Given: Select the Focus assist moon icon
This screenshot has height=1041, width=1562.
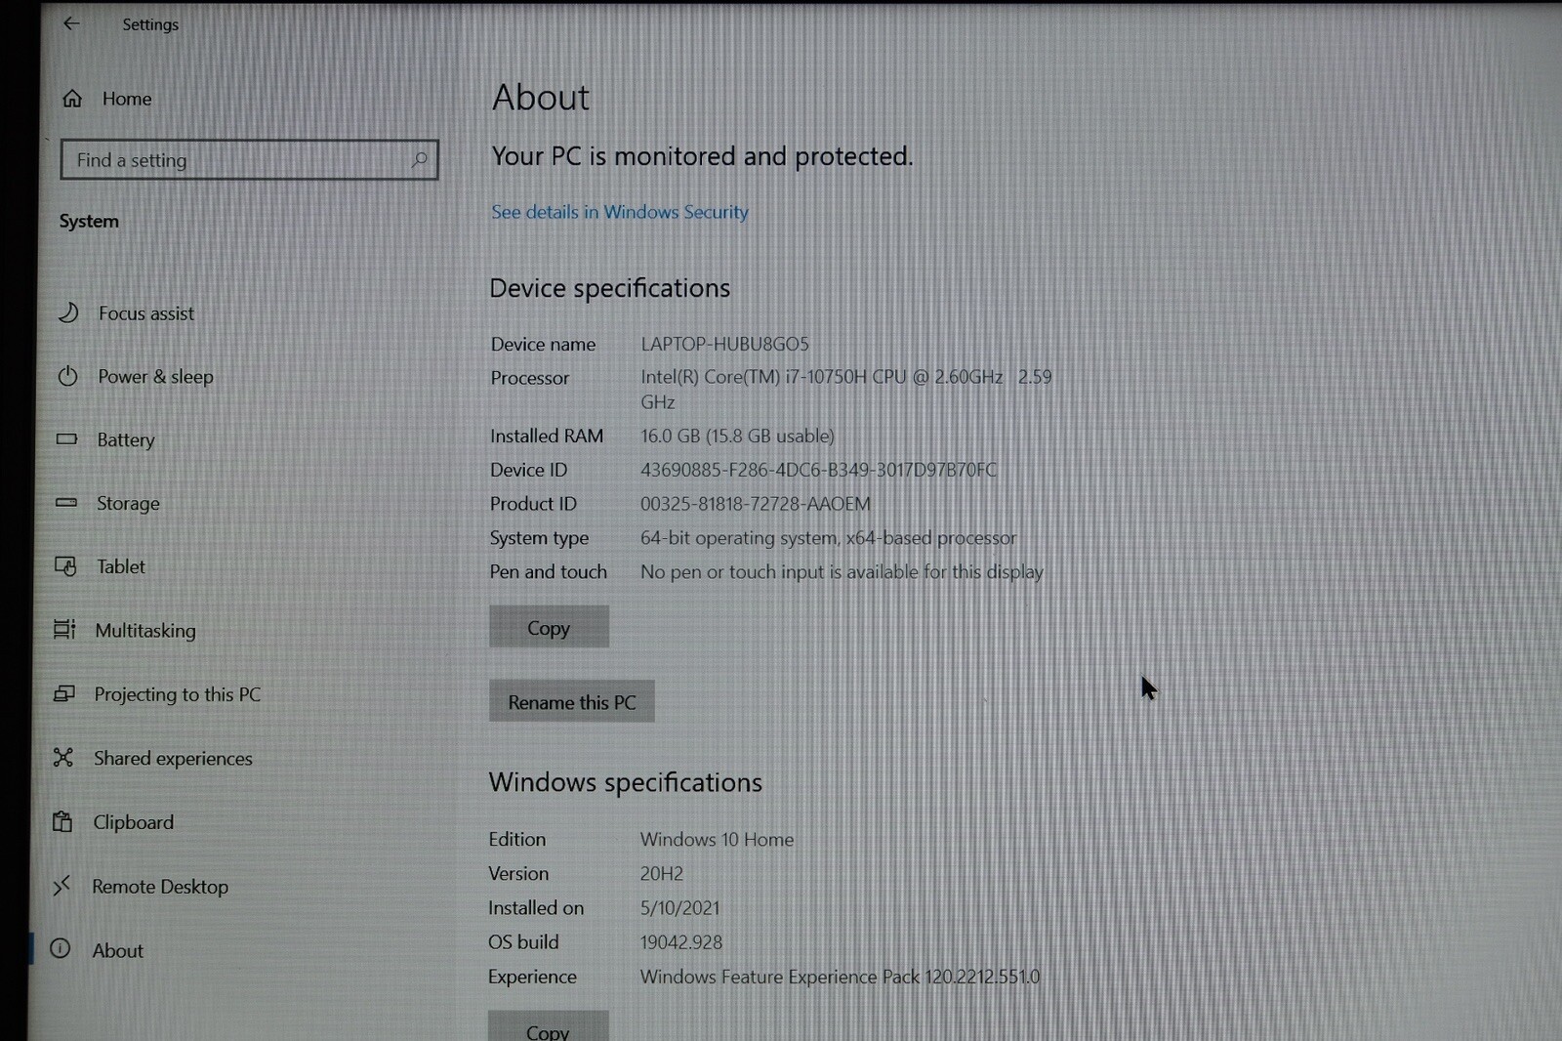Looking at the screenshot, I should (68, 312).
